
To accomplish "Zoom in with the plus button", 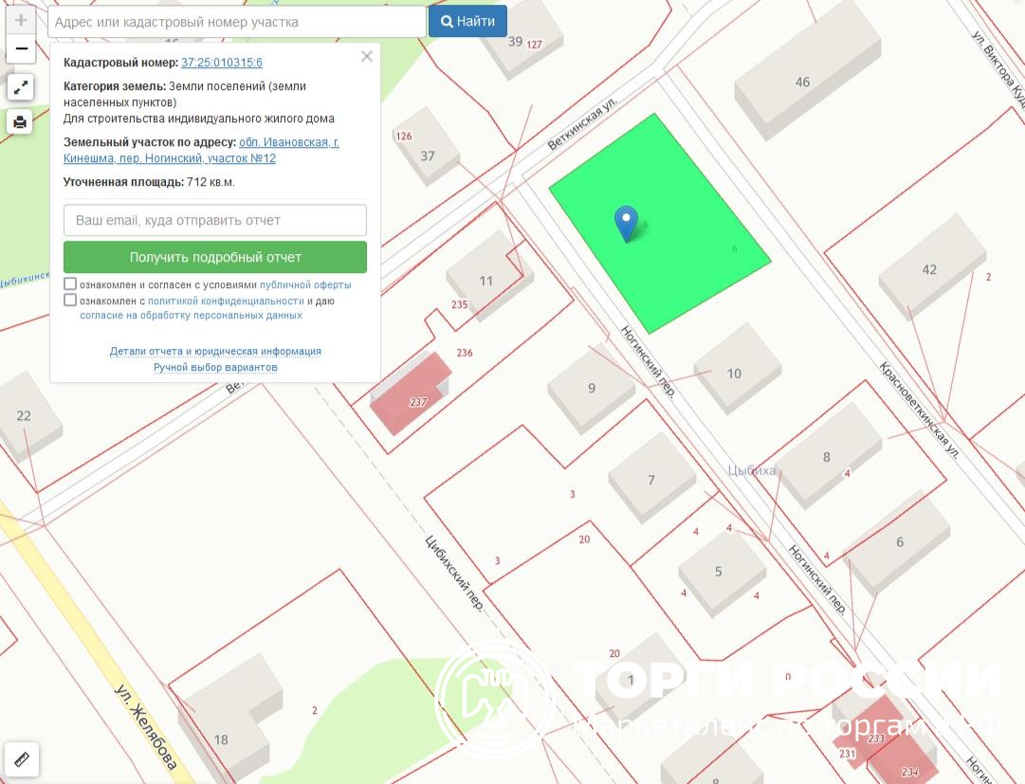I will tap(21, 20).
